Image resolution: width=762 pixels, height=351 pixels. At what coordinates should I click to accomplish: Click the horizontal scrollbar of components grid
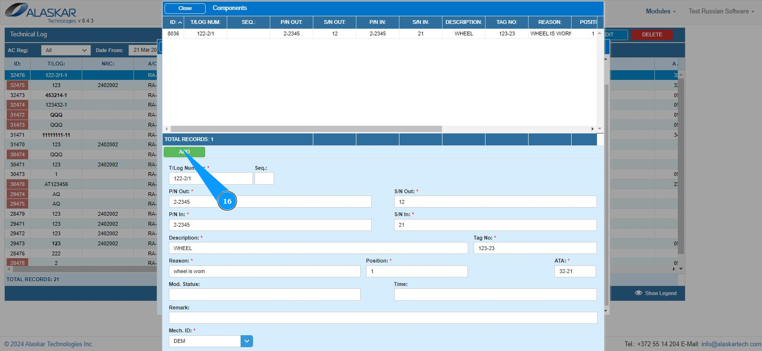pyautogui.click(x=306, y=129)
